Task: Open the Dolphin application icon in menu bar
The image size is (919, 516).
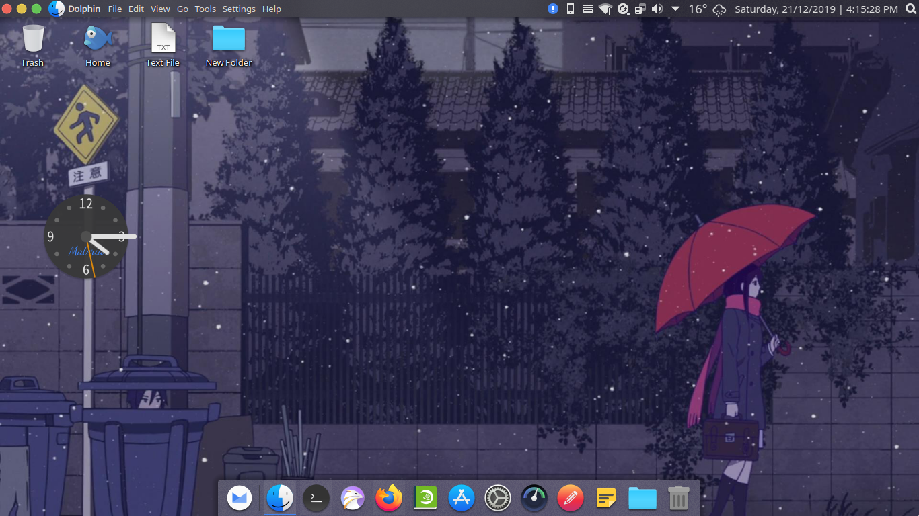Action: click(x=57, y=9)
